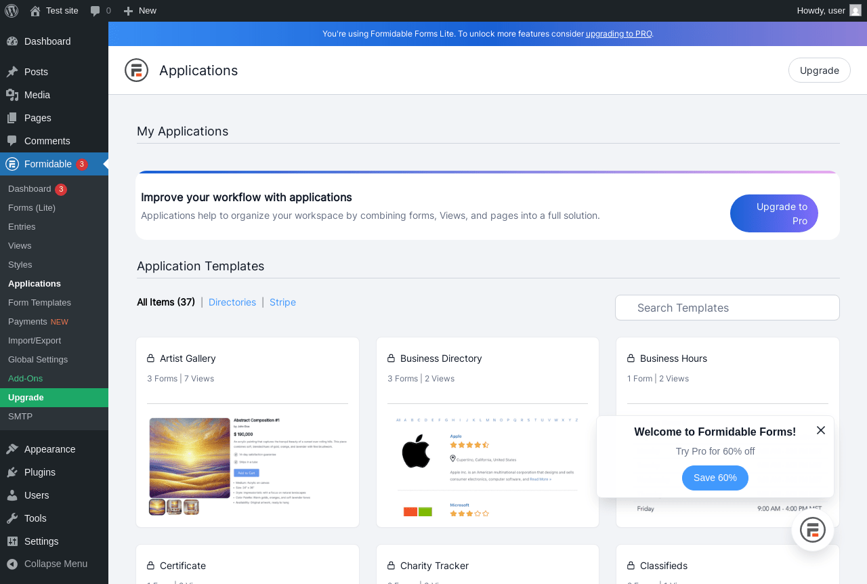Click the Appearance paintbrush icon

coord(12,449)
